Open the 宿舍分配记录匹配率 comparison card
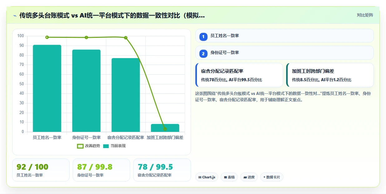Image resolution: width=386 pixels, height=194 pixels. tap(239, 75)
